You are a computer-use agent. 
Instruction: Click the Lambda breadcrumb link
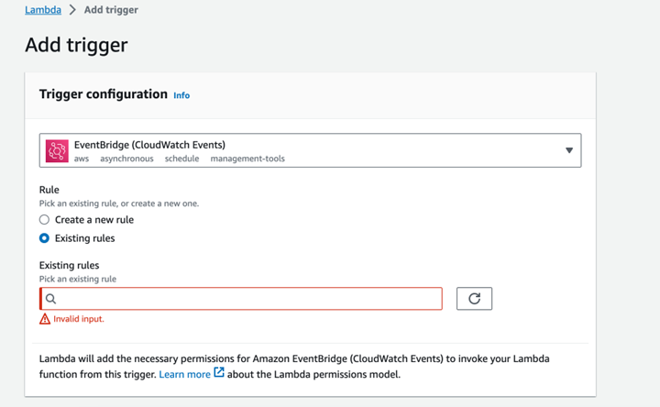(x=43, y=10)
